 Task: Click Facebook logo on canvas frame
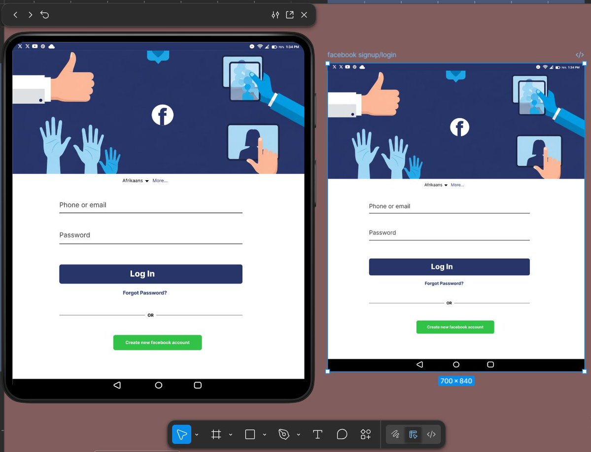point(459,127)
